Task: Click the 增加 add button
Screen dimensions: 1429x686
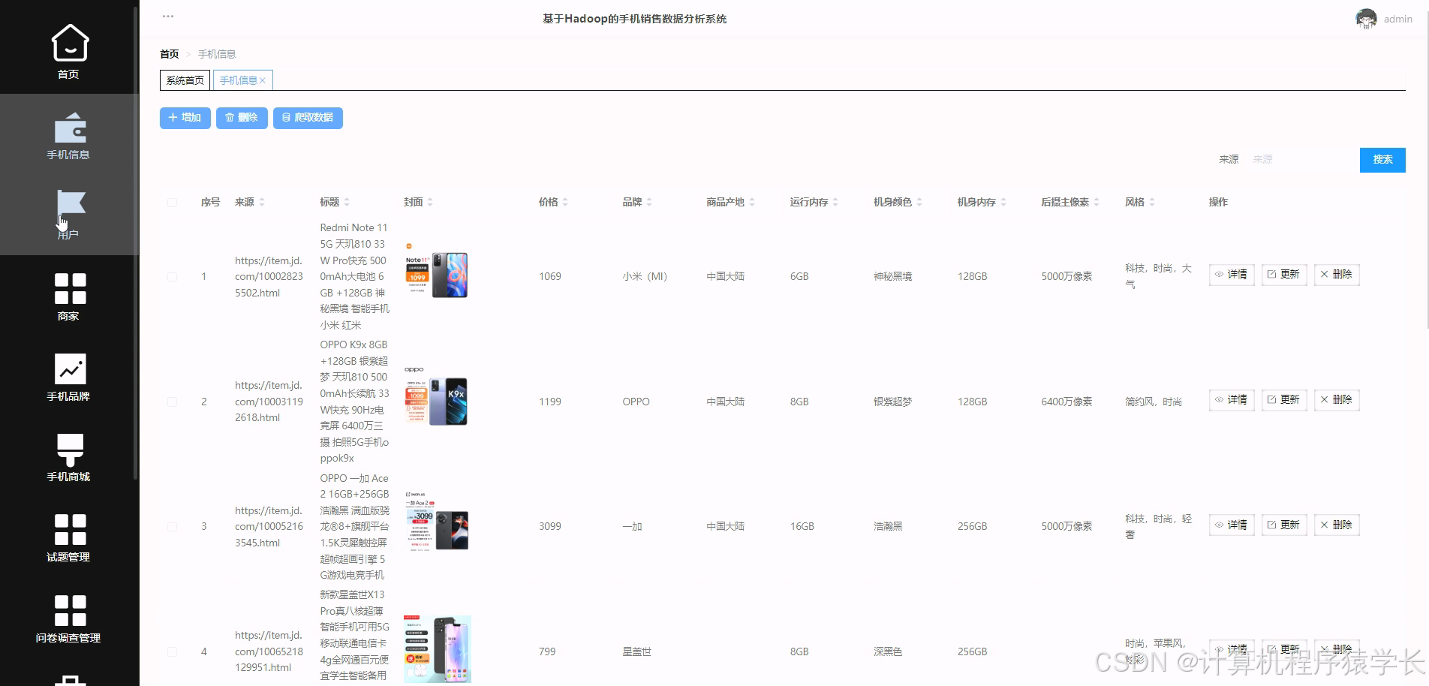Action: point(185,118)
